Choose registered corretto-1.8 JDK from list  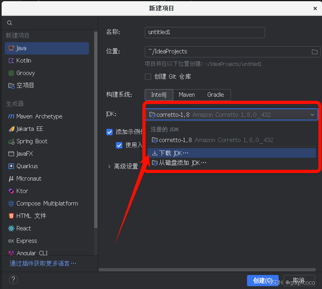coord(232,140)
